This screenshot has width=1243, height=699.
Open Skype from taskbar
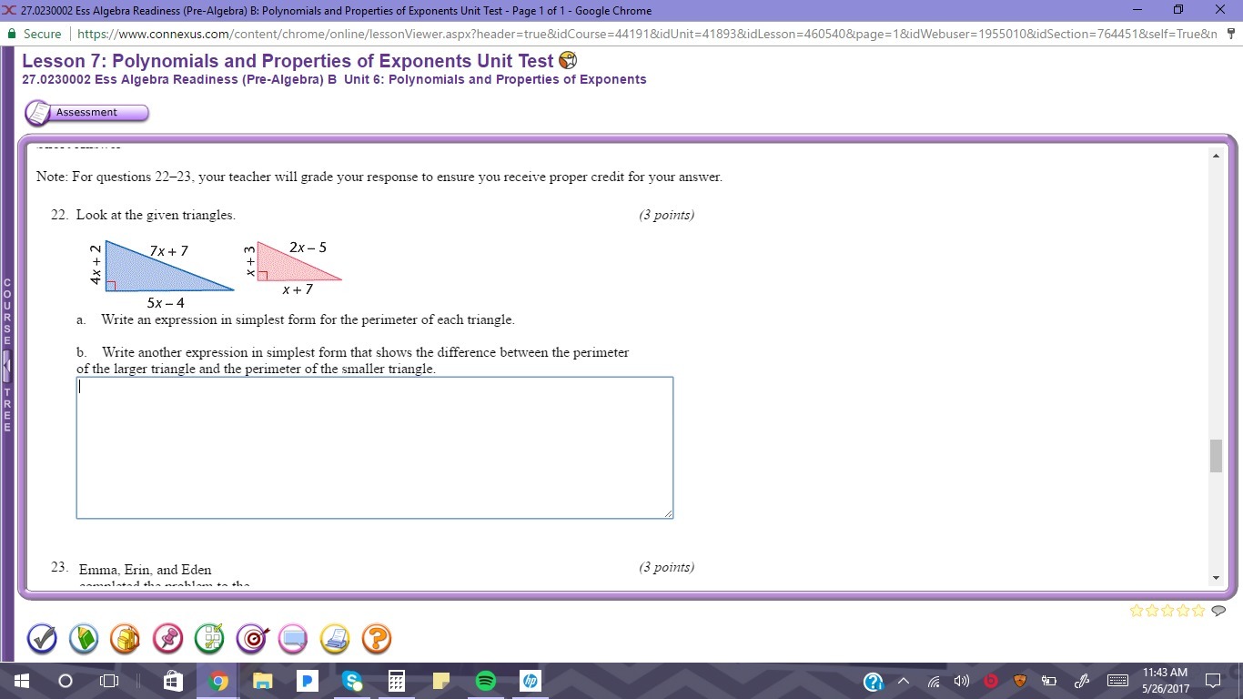pyautogui.click(x=351, y=681)
